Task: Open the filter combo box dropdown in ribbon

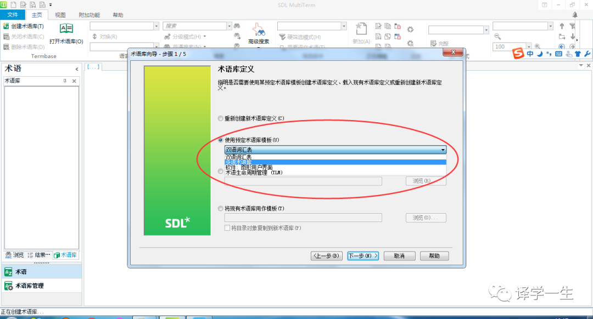Action: click(x=344, y=26)
